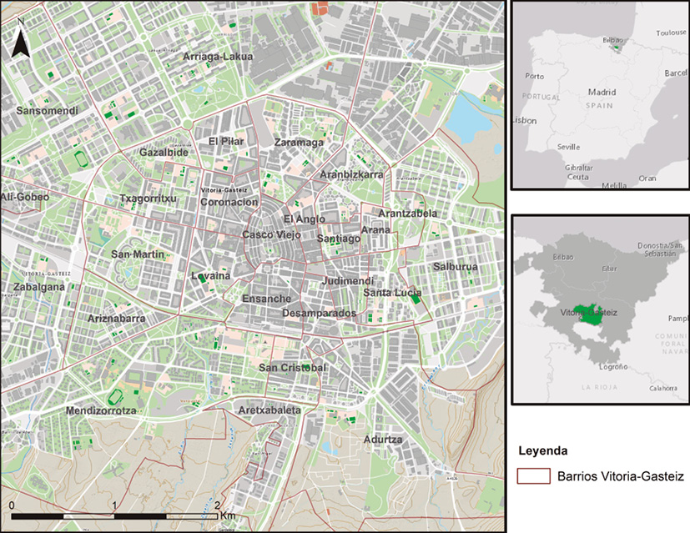690x533 pixels.
Task: Click the Salburua neighborhood label
Action: click(x=455, y=267)
